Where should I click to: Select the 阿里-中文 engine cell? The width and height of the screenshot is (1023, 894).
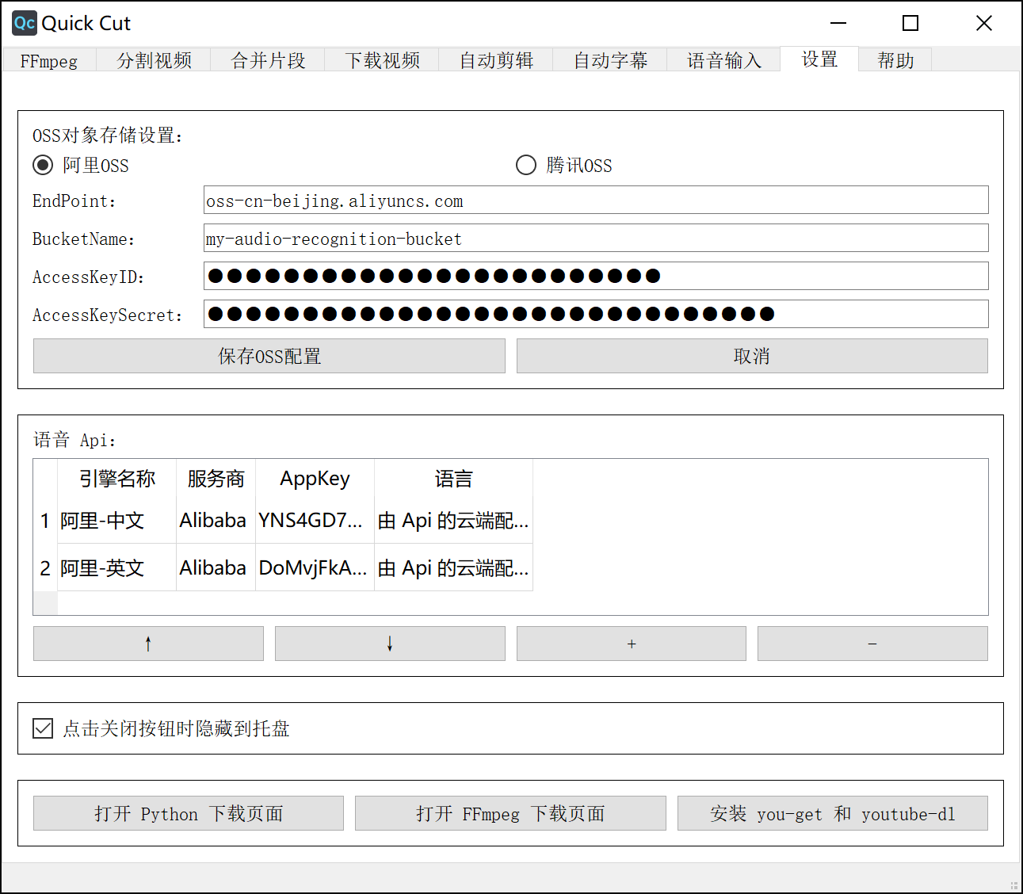tap(117, 521)
